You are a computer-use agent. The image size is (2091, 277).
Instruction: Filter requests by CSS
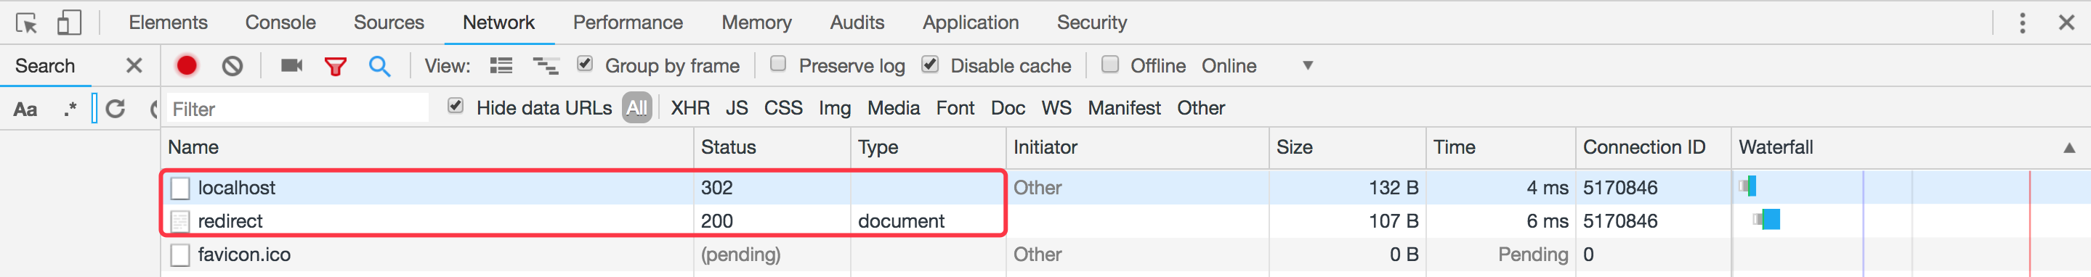[782, 108]
